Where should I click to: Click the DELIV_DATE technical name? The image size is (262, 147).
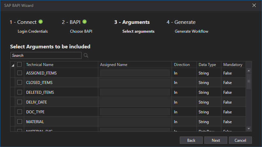click(x=36, y=102)
